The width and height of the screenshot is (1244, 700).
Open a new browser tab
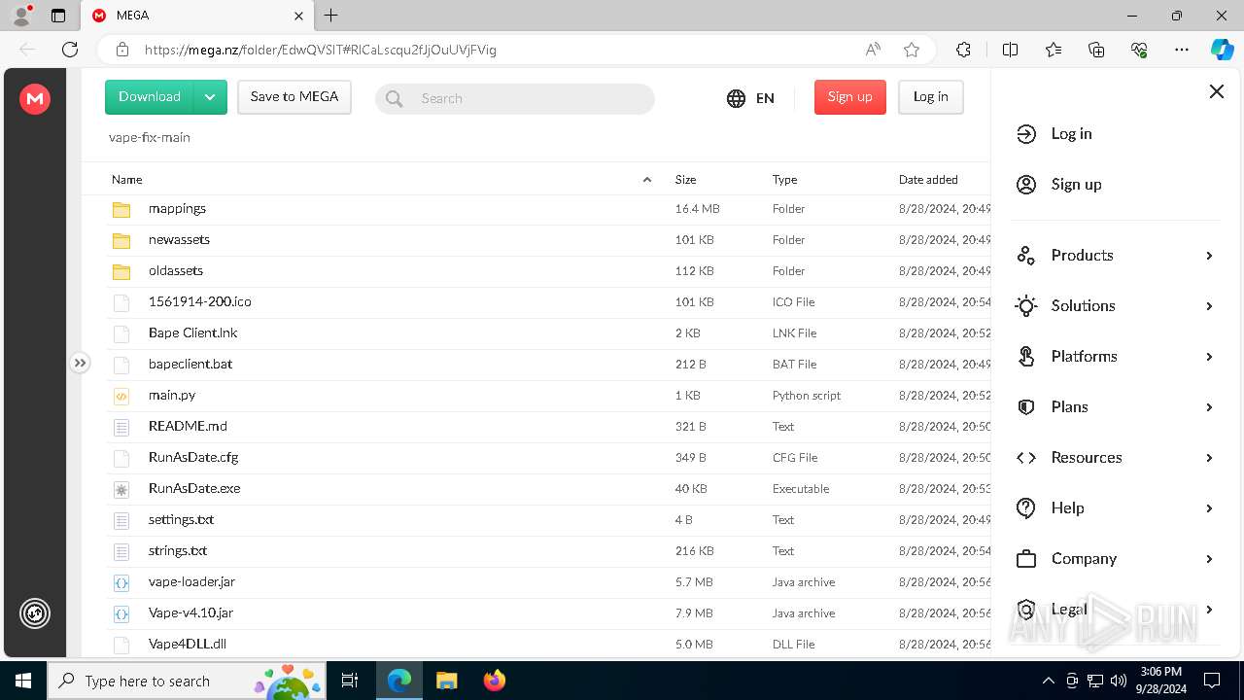[x=331, y=16]
